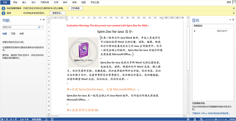Screen dimensions: 236x121
Task: Close the 导航 navigation pane
Action: point(44,20)
